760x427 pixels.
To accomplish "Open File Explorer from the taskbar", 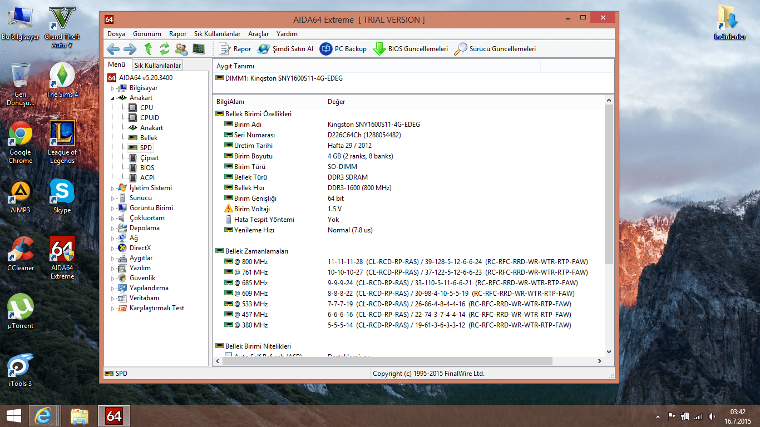I will point(80,416).
